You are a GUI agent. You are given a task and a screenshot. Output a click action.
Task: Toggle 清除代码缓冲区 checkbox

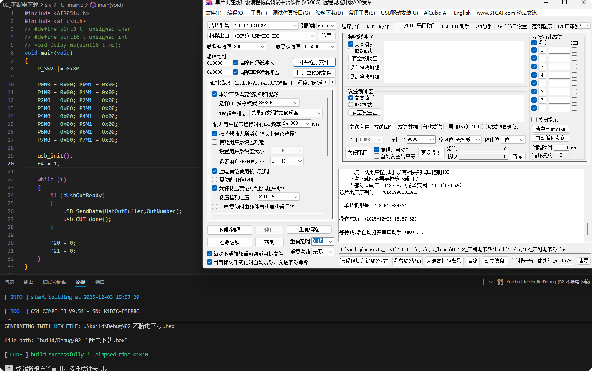pyautogui.click(x=236, y=63)
